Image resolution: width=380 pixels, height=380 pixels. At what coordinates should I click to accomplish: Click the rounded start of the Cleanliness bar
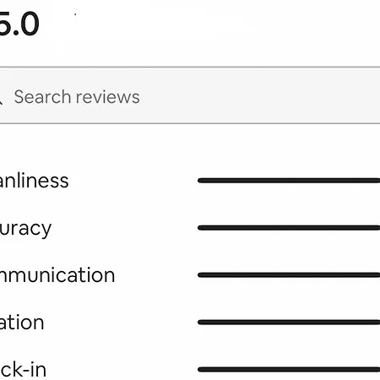pyautogui.click(x=200, y=181)
